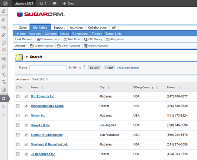The image size is (197, 160).
Task: Open the Tools icon in sidebar
Action: (x=4, y=82)
